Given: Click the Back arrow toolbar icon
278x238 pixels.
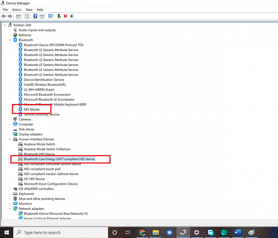Looking at the screenshot, I should [x=4, y=16].
